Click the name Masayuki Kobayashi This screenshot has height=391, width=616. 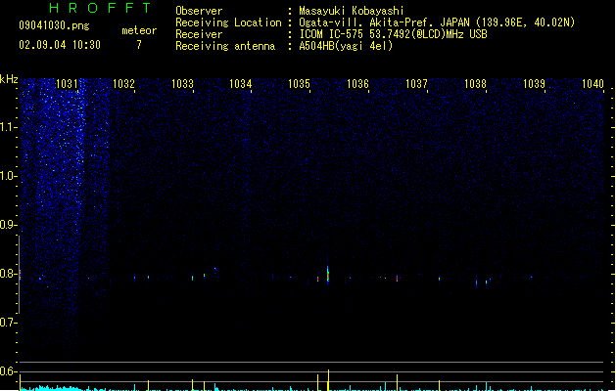point(352,11)
